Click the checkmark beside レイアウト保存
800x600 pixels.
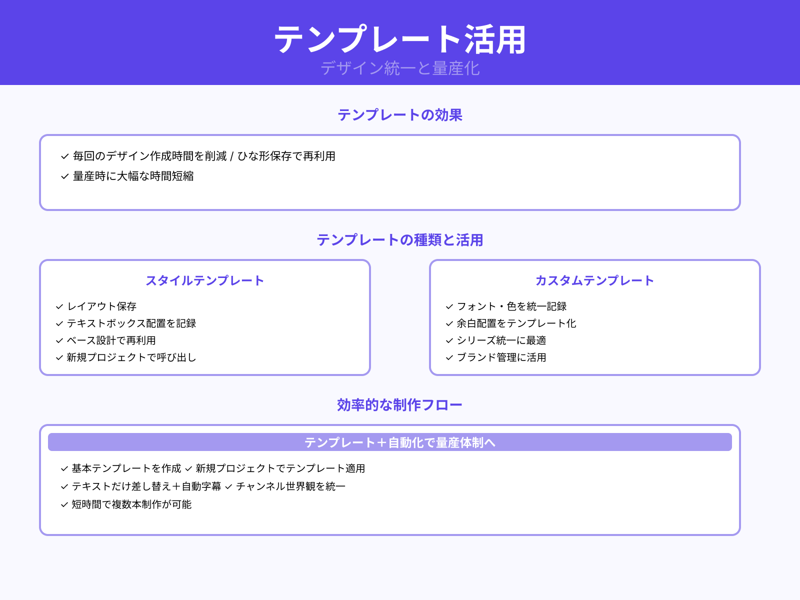coord(57,306)
